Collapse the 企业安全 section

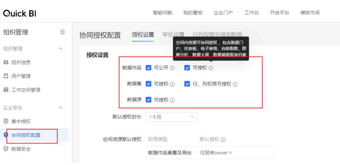(x=61, y=108)
